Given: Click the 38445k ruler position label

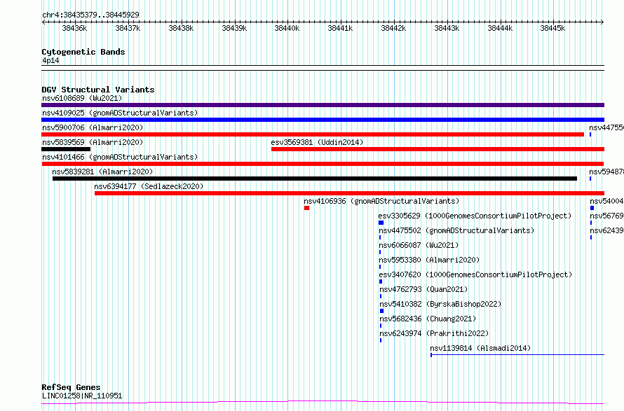Looking at the screenshot, I should (552, 28).
